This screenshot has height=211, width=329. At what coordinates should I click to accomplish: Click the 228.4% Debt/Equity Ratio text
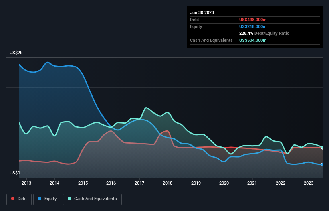tap(264, 33)
